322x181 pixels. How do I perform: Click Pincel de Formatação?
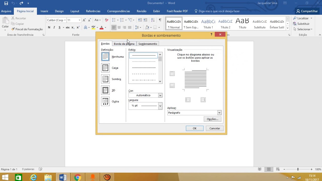pyautogui.click(x=27, y=29)
